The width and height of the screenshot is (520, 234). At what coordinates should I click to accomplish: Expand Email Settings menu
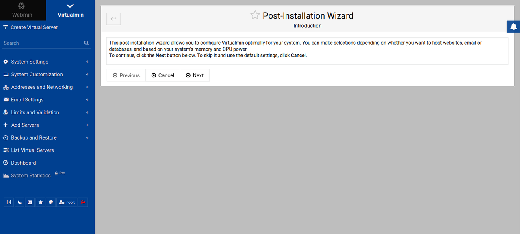coord(27,100)
